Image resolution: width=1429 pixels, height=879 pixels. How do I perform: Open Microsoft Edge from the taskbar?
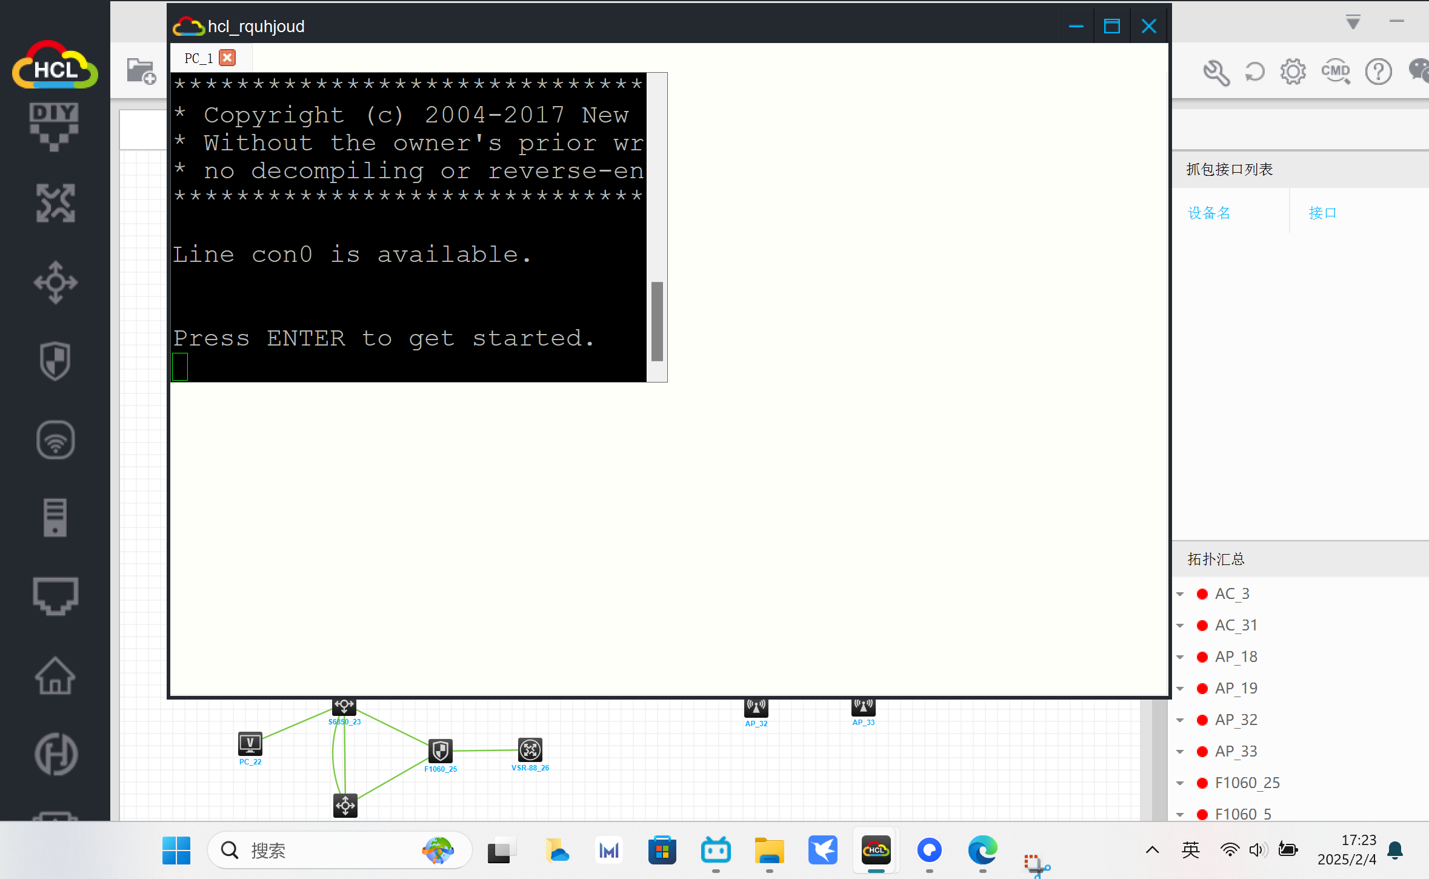(982, 851)
